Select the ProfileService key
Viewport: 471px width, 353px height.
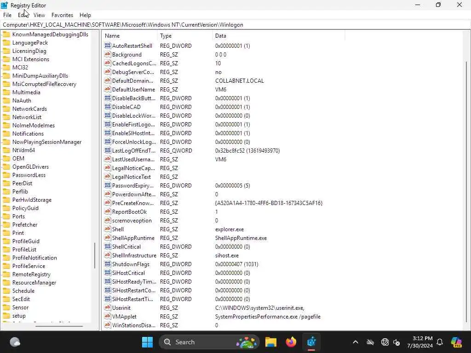click(x=29, y=266)
